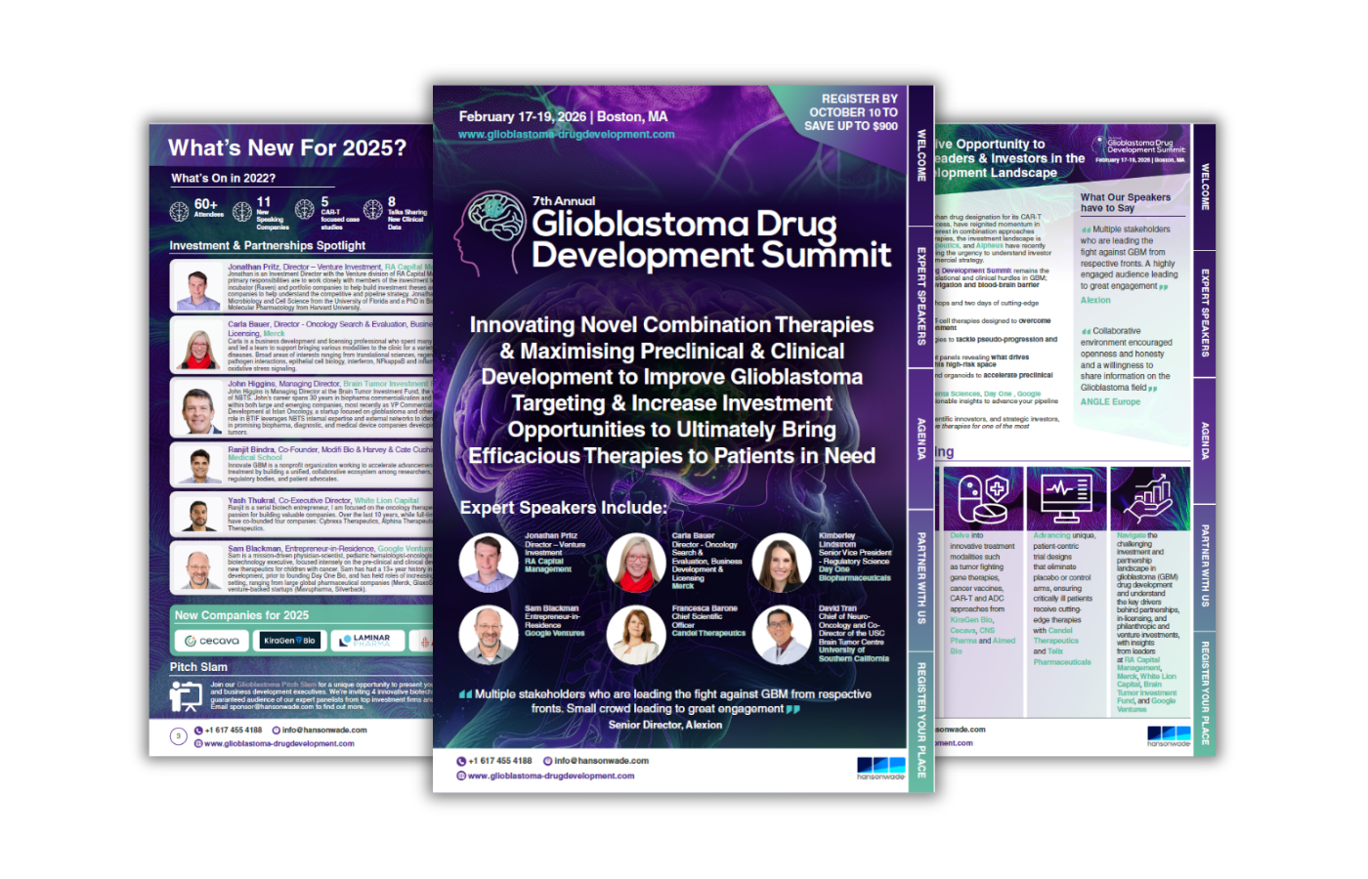Click 'ANGLE Europe' attribution on right page
1368x879 pixels.
coord(1110,401)
